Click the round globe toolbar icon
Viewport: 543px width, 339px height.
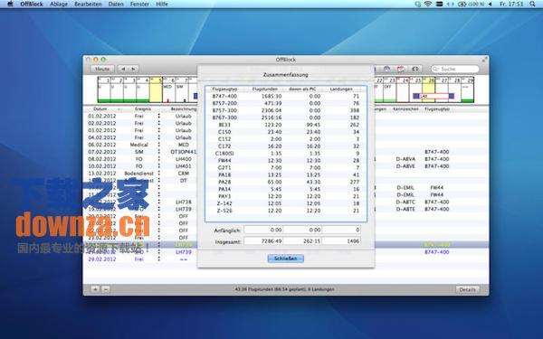(386, 70)
